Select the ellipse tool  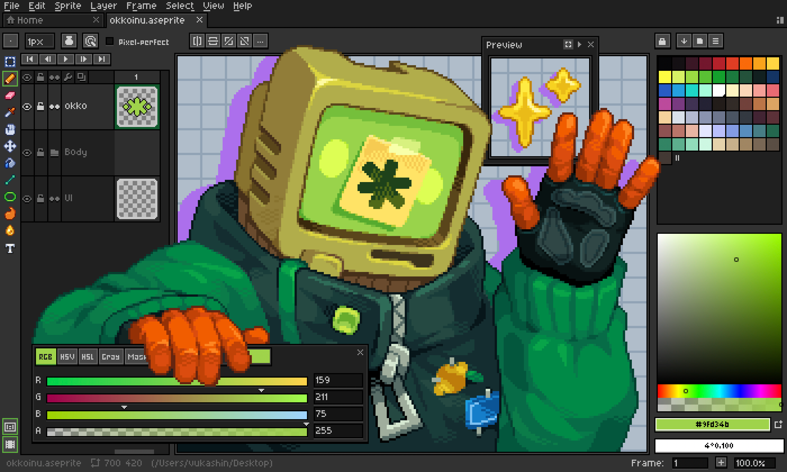[x=10, y=197]
